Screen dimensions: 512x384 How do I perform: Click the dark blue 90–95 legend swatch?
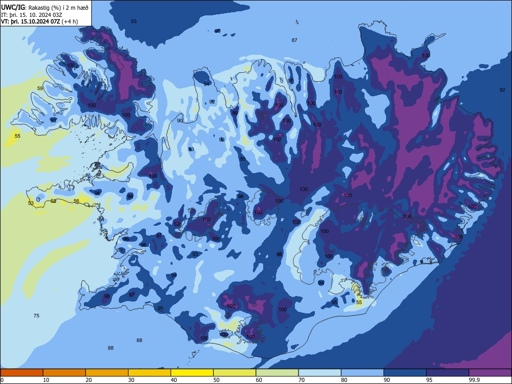click(x=405, y=373)
